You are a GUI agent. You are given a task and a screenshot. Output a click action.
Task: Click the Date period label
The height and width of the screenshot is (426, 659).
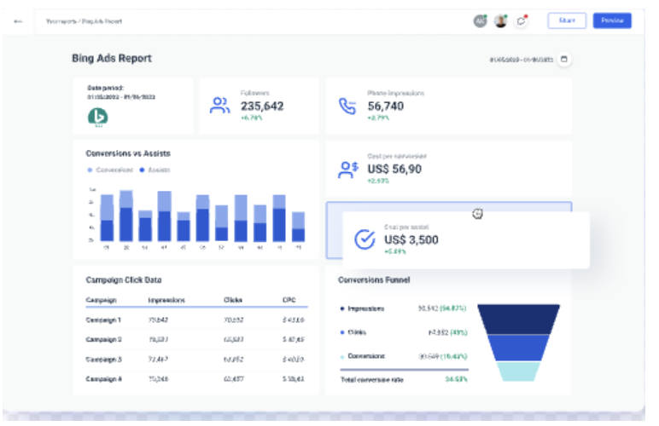coord(106,88)
